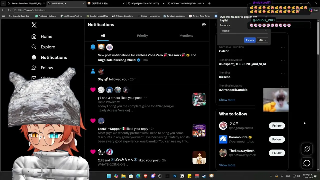This screenshot has width=320, height=180.
Task: Open Photopea bookmark
Action: point(45,16)
